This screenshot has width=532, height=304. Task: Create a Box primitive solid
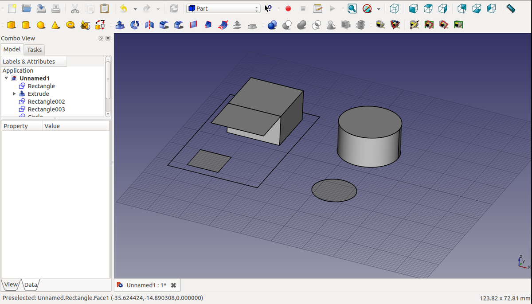pos(12,25)
